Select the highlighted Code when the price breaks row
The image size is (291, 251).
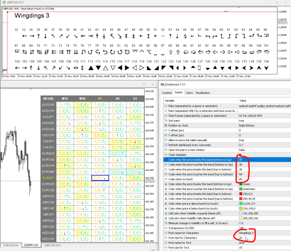point(227,160)
